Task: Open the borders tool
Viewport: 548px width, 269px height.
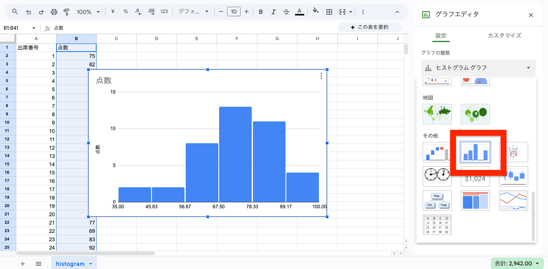Action: [x=329, y=12]
